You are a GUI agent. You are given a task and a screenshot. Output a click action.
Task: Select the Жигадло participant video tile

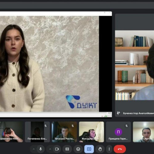91,132
